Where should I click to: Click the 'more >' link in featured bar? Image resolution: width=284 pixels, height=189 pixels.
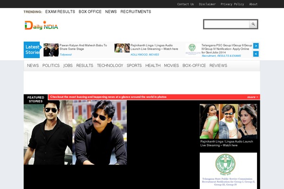252,97
